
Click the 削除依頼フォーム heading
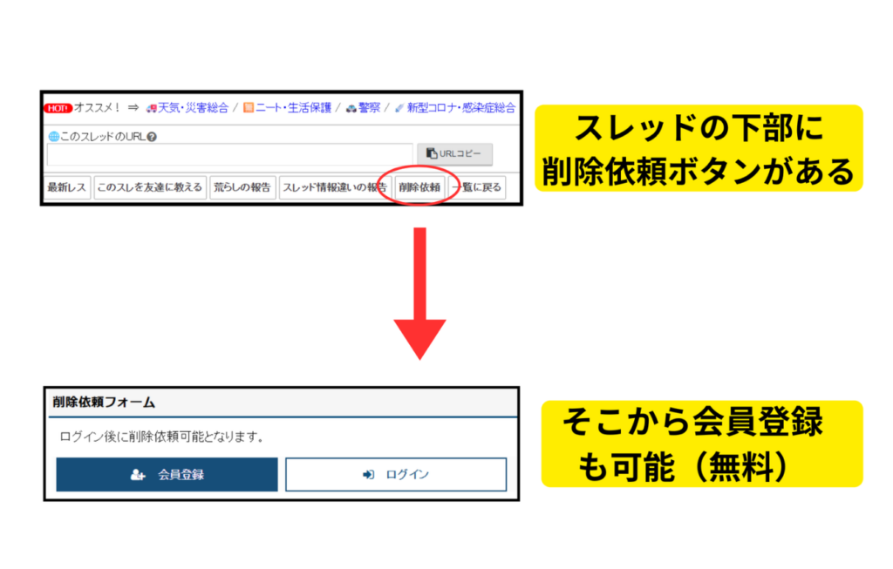pos(104,403)
